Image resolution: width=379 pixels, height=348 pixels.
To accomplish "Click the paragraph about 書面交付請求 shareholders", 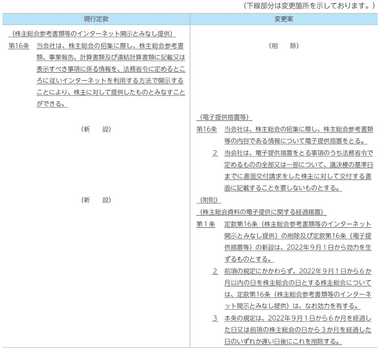I will 298,171.
